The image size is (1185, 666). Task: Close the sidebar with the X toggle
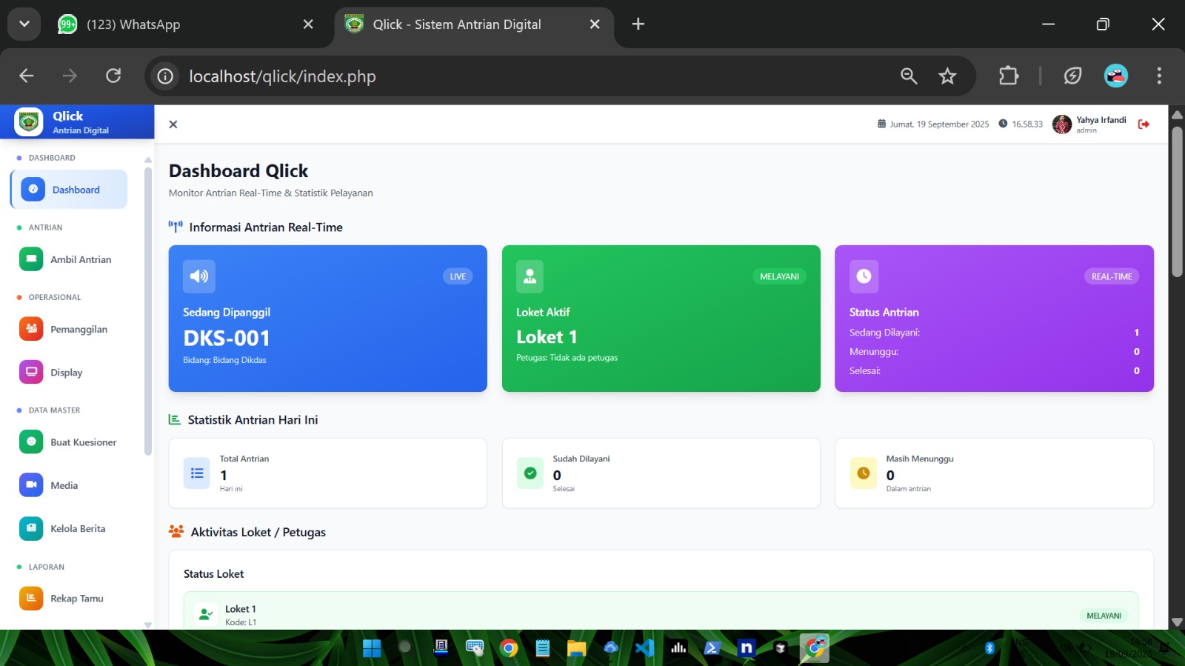coord(173,124)
